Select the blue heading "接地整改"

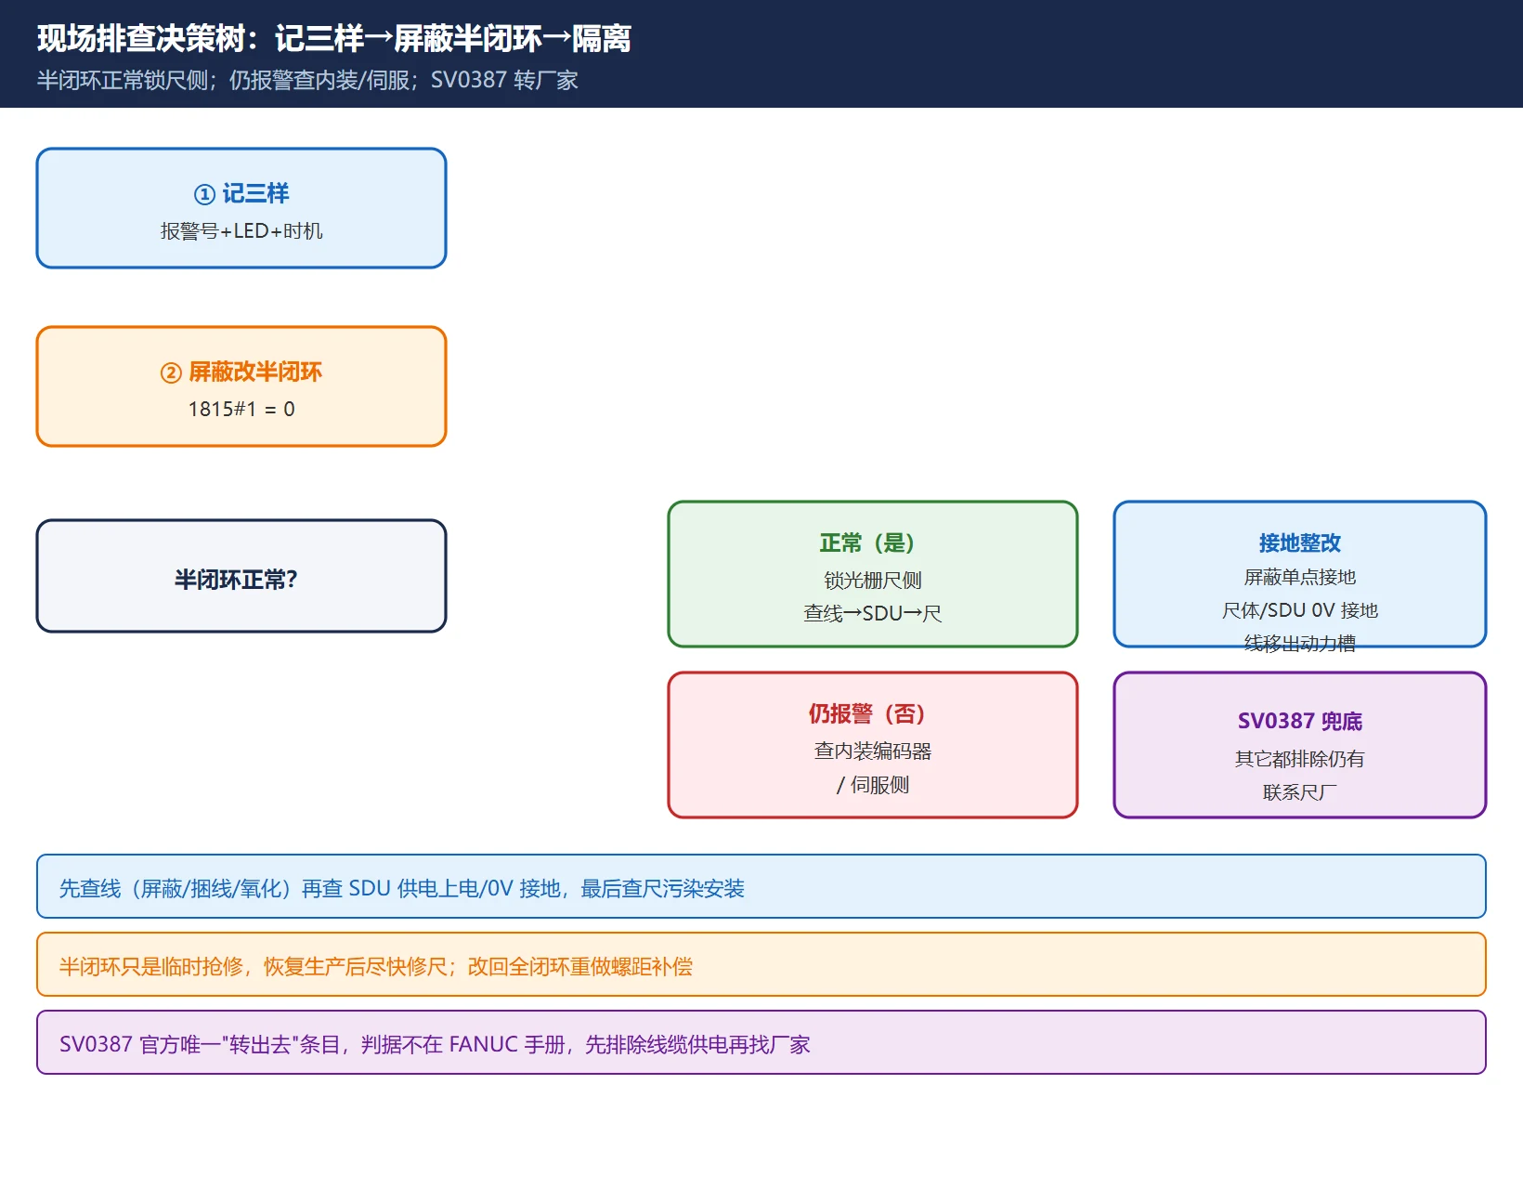tap(1300, 542)
